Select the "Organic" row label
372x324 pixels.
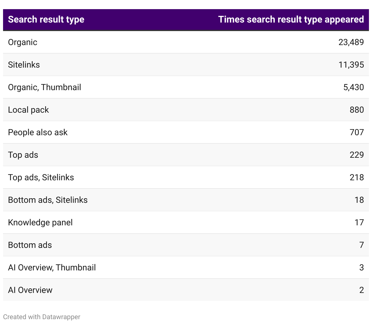pos(23,42)
